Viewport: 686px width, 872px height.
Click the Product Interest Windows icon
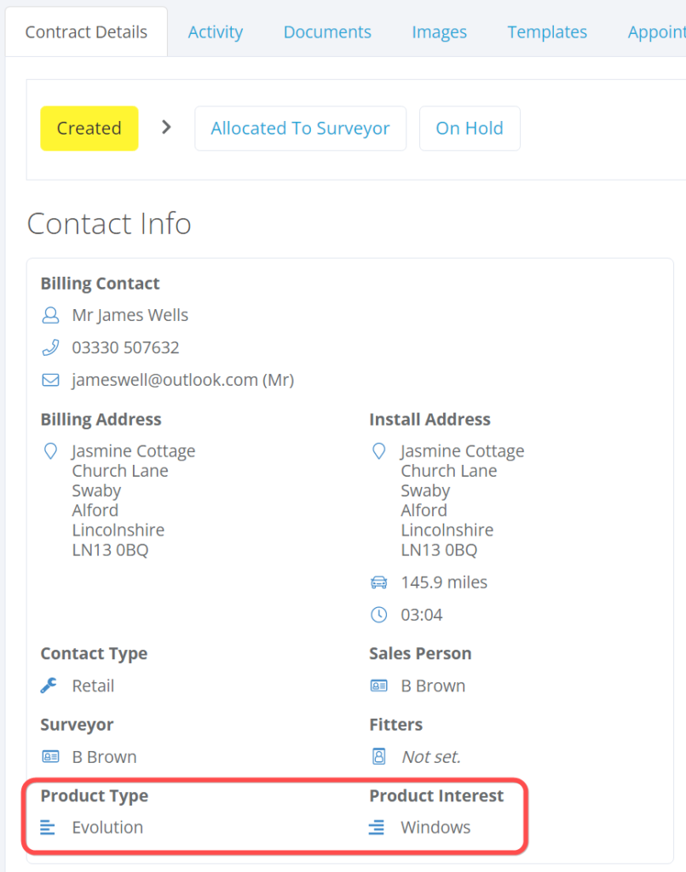(377, 828)
